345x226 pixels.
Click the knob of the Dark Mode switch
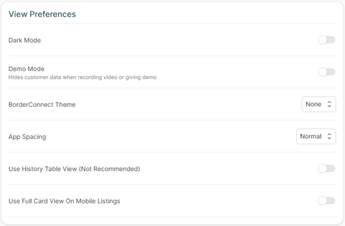[322, 40]
